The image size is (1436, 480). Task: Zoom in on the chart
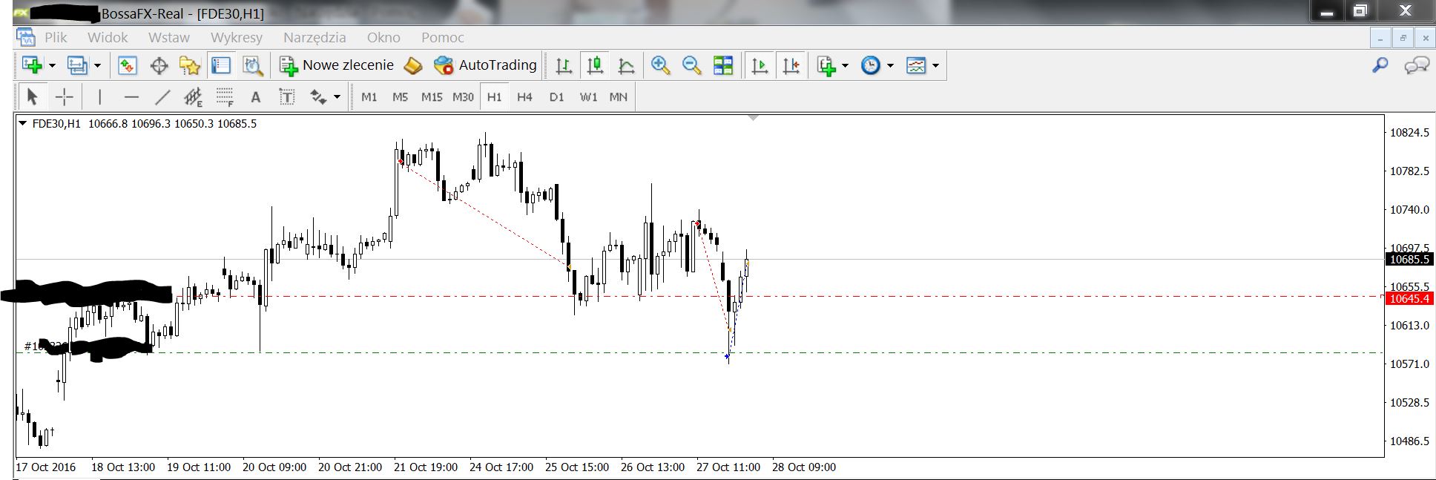click(660, 65)
